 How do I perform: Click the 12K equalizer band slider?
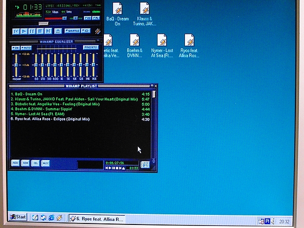81,65
